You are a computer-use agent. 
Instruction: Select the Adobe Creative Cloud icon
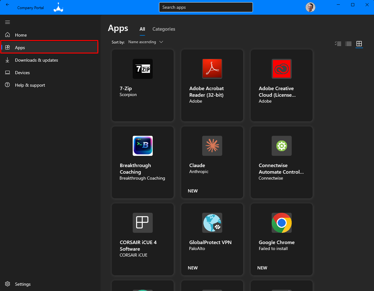coord(281,69)
